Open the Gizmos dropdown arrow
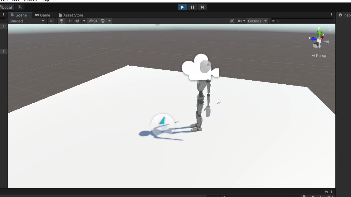The width and height of the screenshot is (351, 197). tap(266, 21)
